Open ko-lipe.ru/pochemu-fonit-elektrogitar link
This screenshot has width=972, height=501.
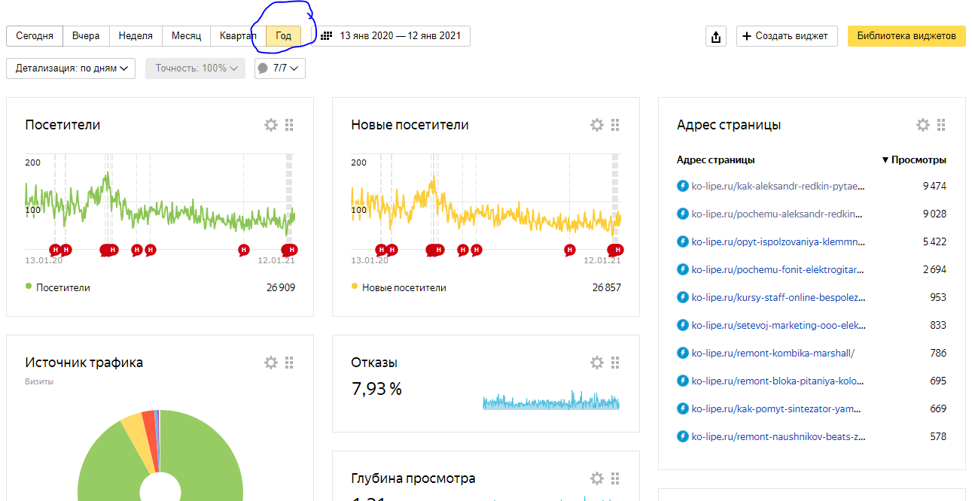[779, 269]
